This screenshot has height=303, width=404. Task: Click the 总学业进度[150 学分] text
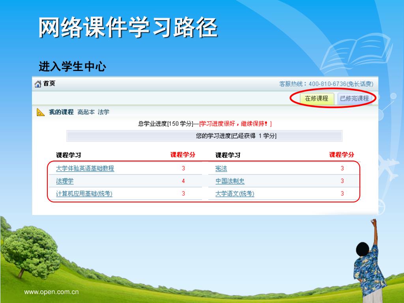(165, 123)
